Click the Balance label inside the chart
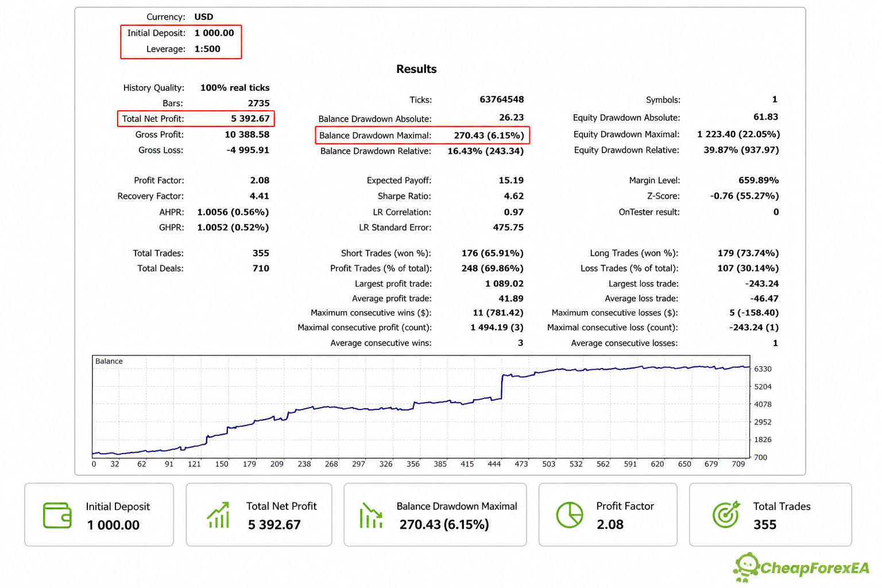Viewport: 882px width, 588px height. click(x=109, y=361)
